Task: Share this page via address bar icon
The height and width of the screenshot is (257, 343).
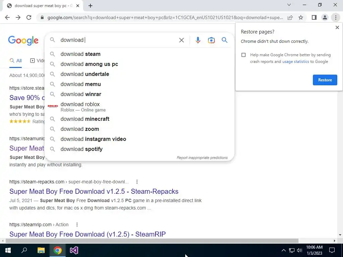Action: click(x=290, y=17)
